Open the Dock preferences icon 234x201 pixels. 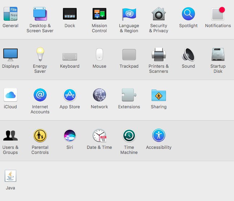click(70, 14)
